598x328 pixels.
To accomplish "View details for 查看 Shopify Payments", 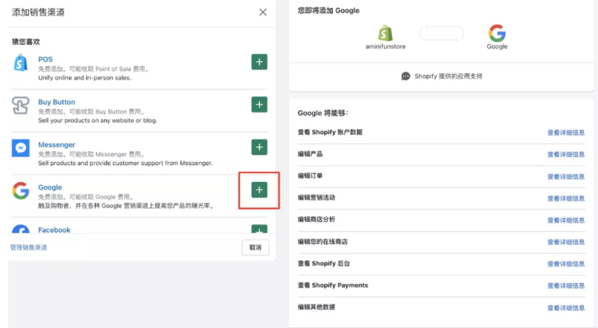I will pyautogui.click(x=566, y=285).
